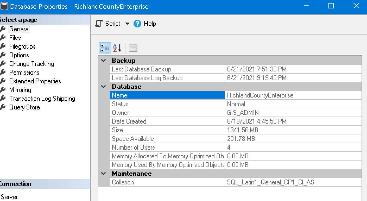Click the wrench icon beside Files
This screenshot has height=201, width=367.
pos(3,38)
